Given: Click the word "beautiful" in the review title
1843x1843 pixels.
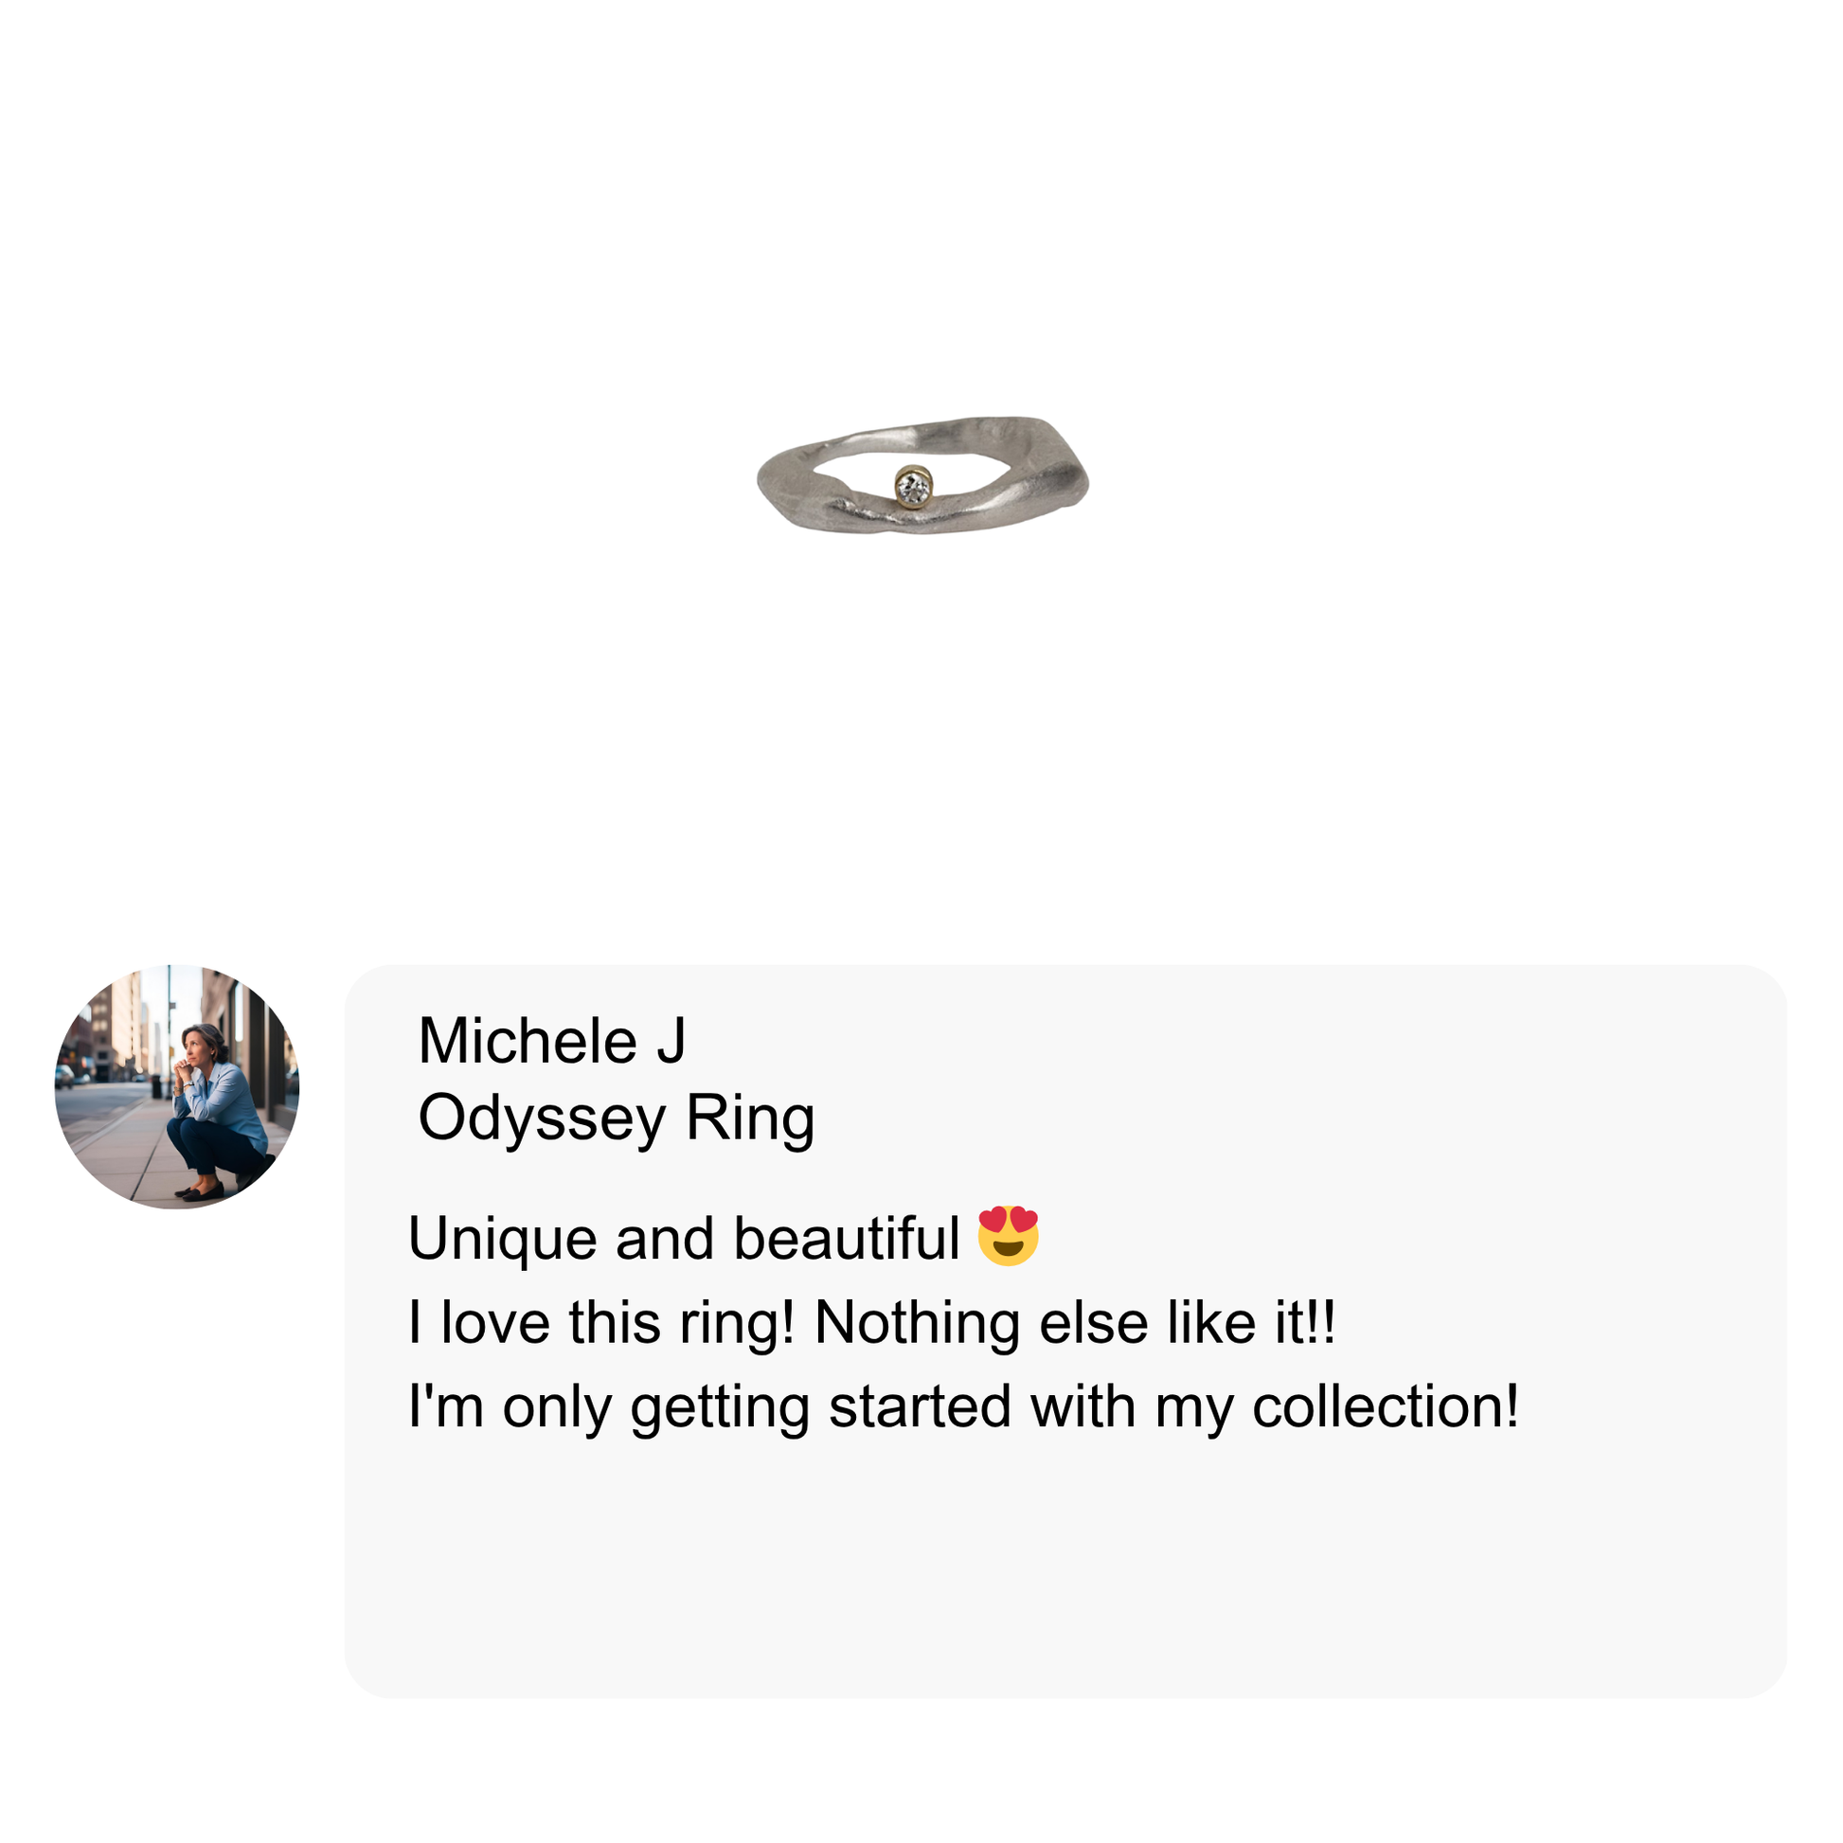Looking at the screenshot, I should pos(846,1239).
